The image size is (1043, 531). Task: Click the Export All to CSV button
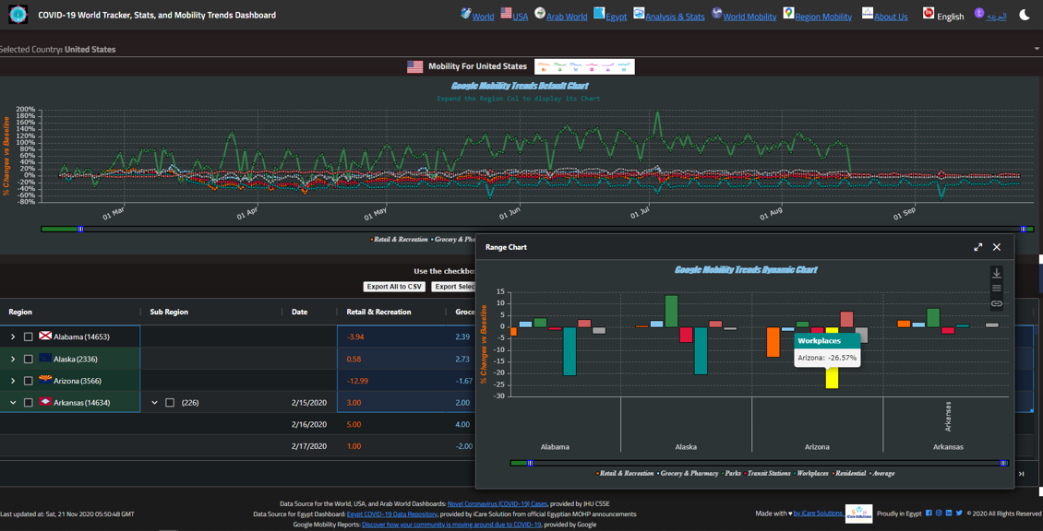click(x=393, y=286)
